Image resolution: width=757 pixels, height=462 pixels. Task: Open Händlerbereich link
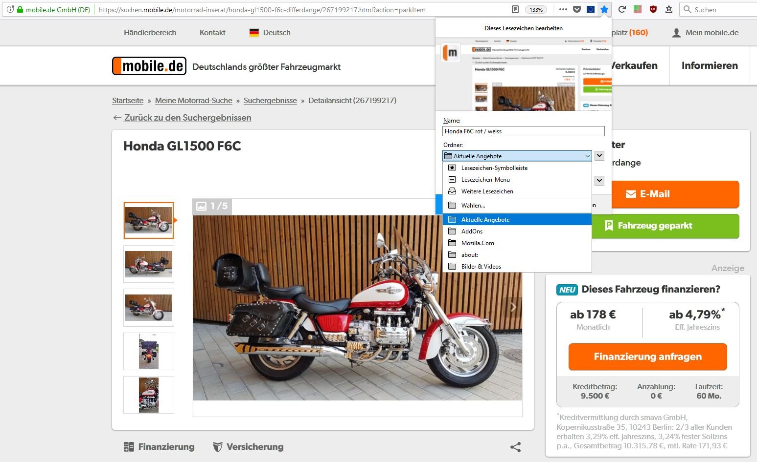150,33
